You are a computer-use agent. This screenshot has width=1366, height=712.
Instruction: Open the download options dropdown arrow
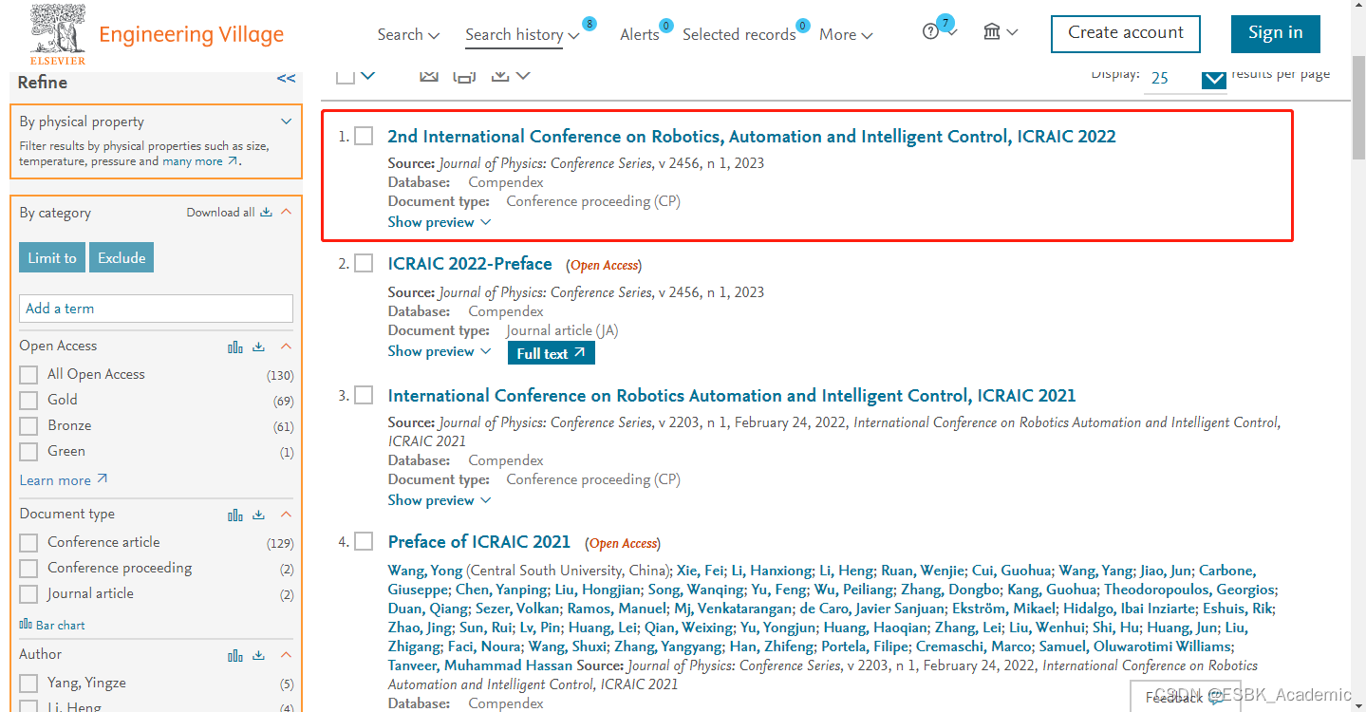click(x=522, y=75)
